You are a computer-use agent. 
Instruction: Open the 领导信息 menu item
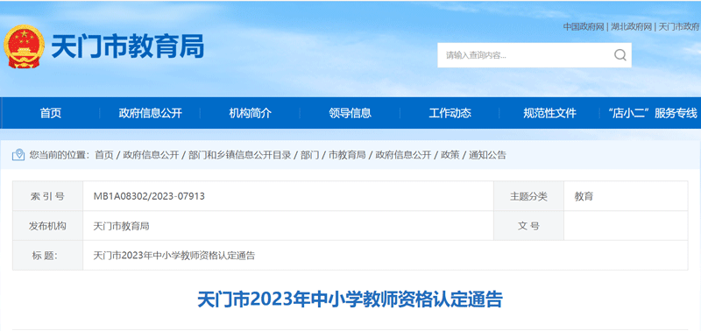(350, 113)
